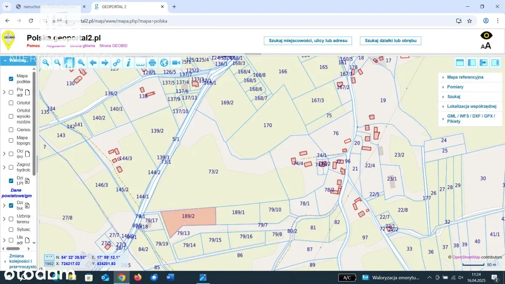The width and height of the screenshot is (505, 284).
Task: Click the zoom in magnifier tool
Action: pos(45,62)
